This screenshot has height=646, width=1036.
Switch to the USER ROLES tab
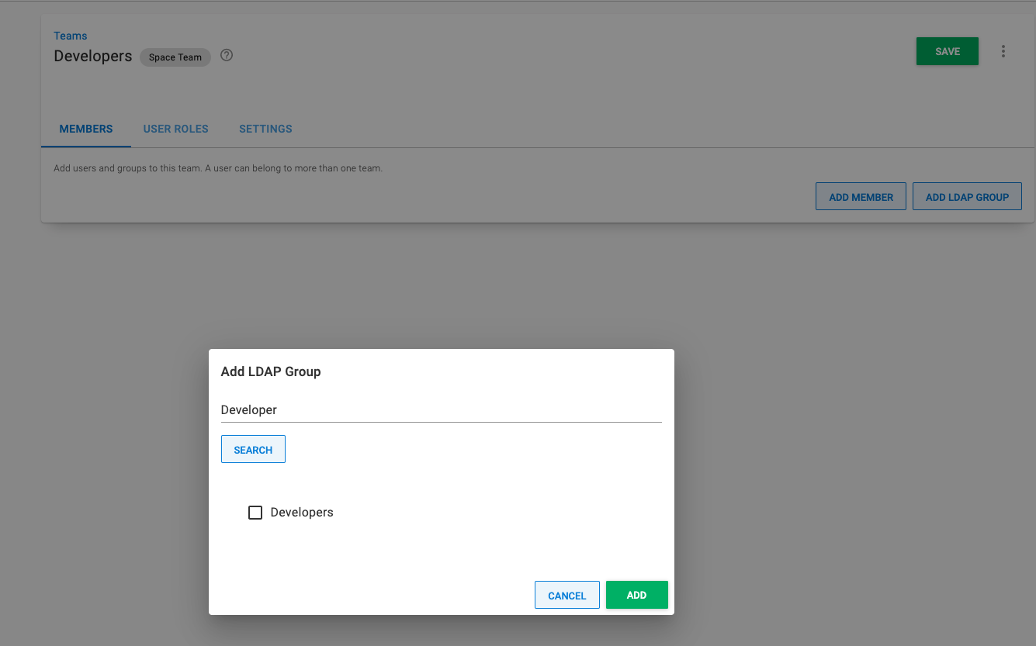pyautogui.click(x=175, y=129)
